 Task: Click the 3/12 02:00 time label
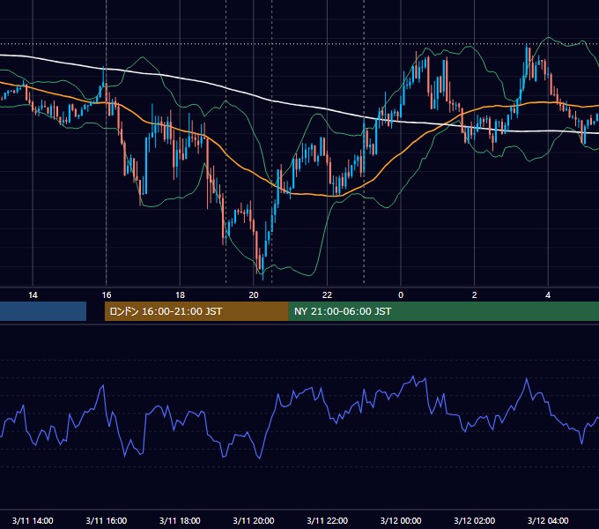pos(474,520)
